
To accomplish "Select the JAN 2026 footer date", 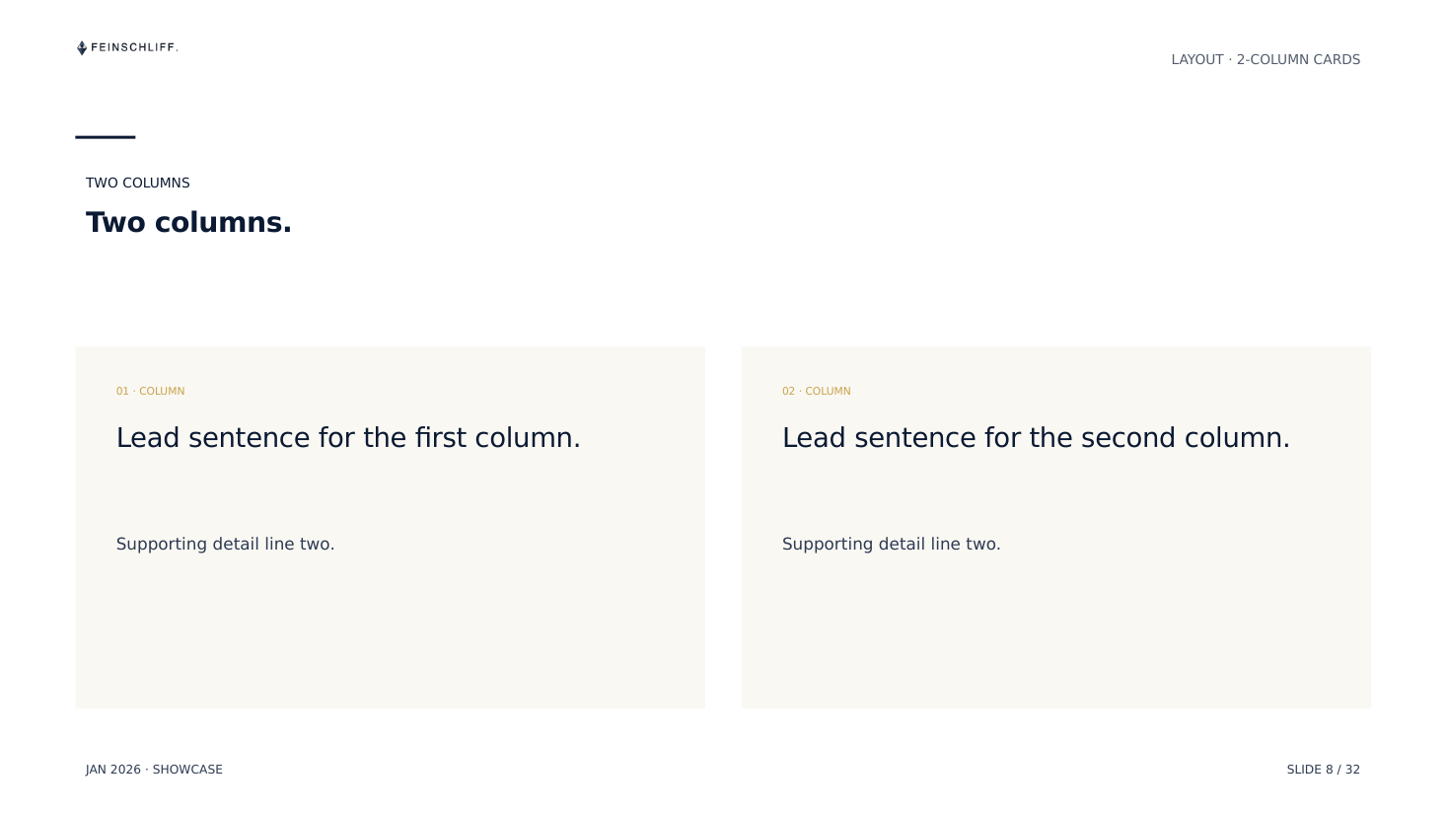I will point(113,770).
